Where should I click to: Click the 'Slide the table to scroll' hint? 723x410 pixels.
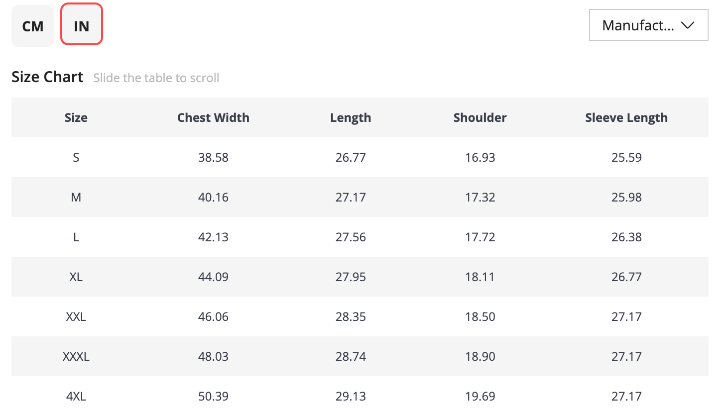coord(156,78)
